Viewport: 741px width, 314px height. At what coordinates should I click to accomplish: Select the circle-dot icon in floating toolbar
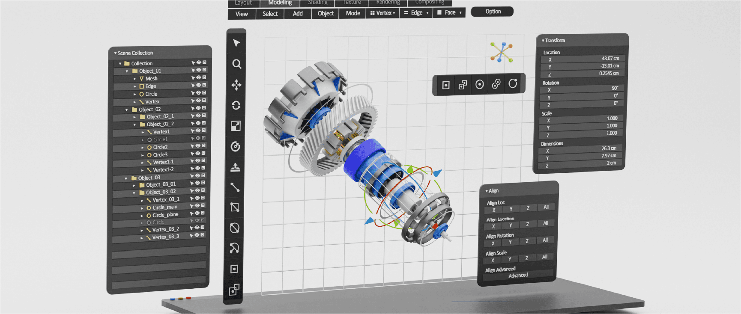479,85
